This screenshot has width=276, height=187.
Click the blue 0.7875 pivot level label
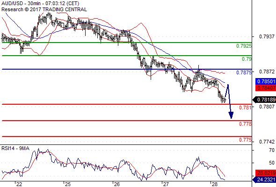click(x=244, y=72)
